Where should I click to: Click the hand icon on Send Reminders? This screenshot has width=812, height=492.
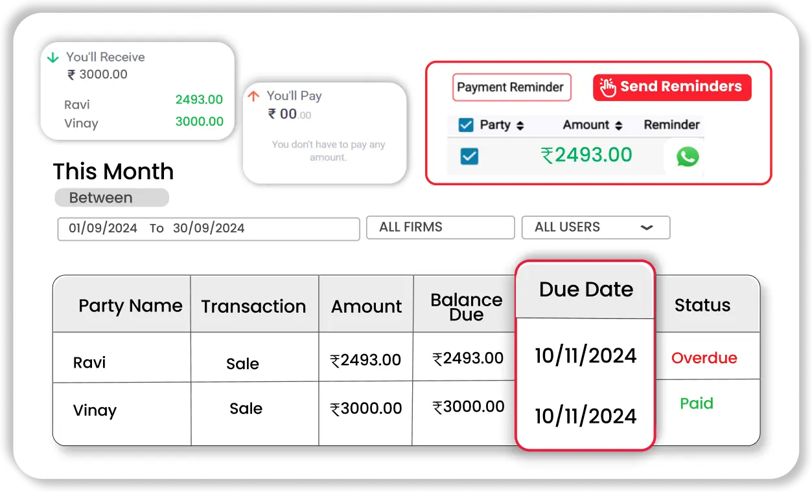607,87
